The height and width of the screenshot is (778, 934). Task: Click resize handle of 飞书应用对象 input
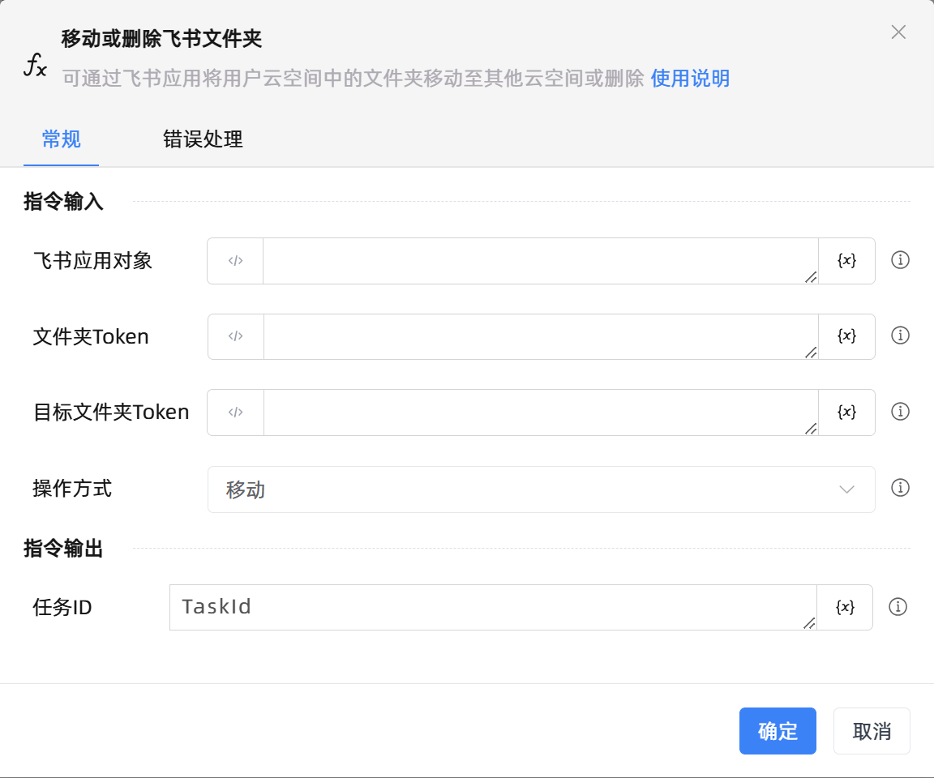tap(811, 277)
